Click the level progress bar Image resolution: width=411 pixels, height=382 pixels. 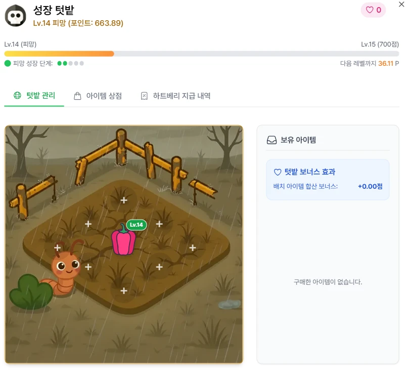(202, 54)
